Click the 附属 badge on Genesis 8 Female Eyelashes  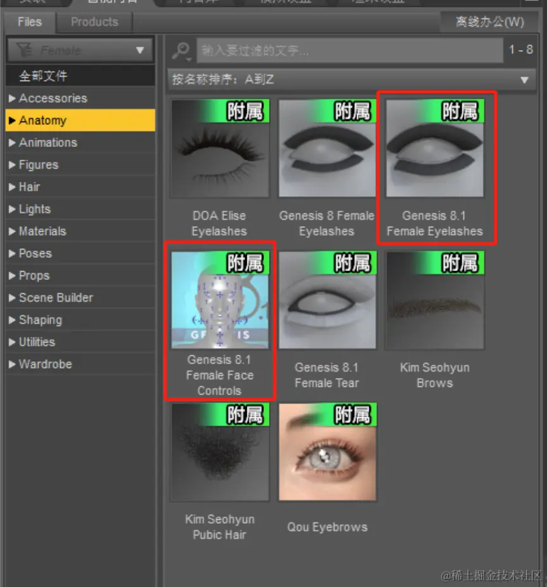[352, 111]
